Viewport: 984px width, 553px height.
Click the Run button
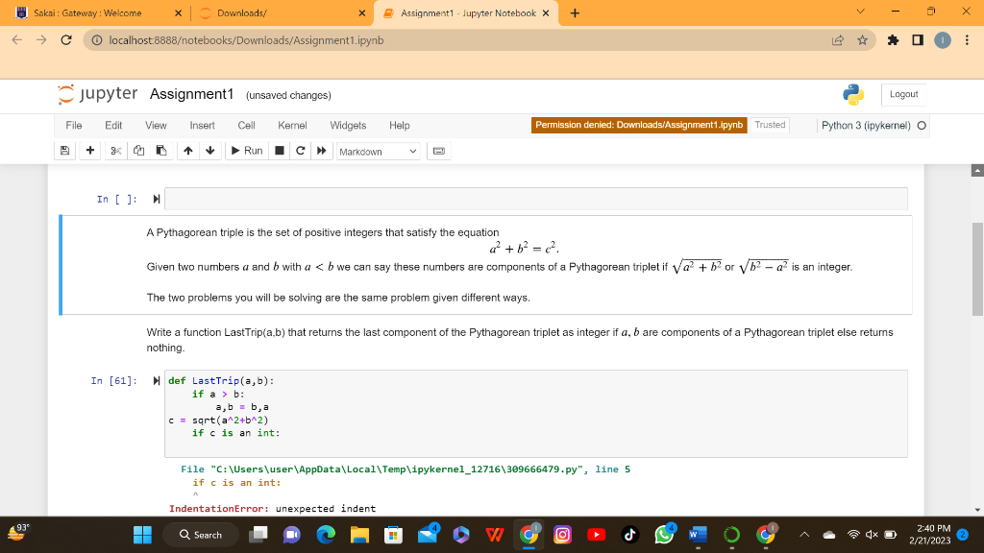246,151
